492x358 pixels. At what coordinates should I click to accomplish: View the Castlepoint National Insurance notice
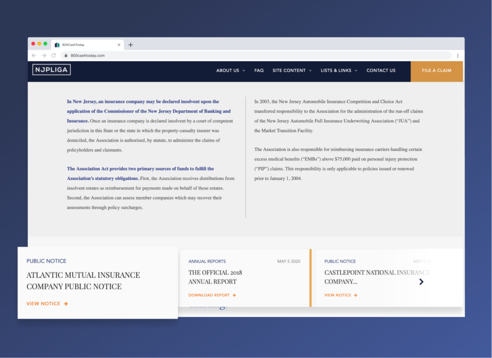tap(340, 295)
